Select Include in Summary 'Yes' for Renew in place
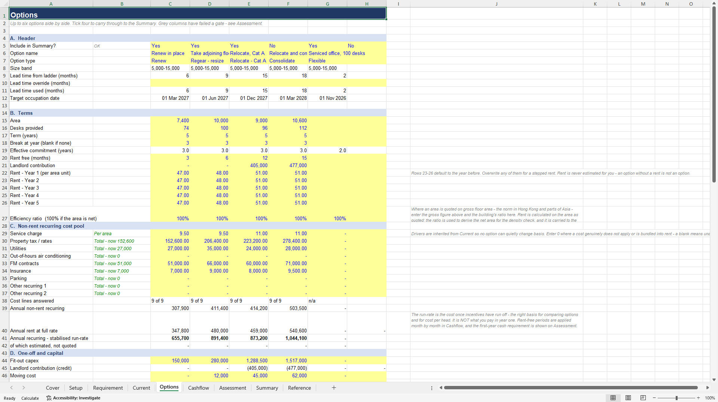718x402 pixels. [x=170, y=46]
